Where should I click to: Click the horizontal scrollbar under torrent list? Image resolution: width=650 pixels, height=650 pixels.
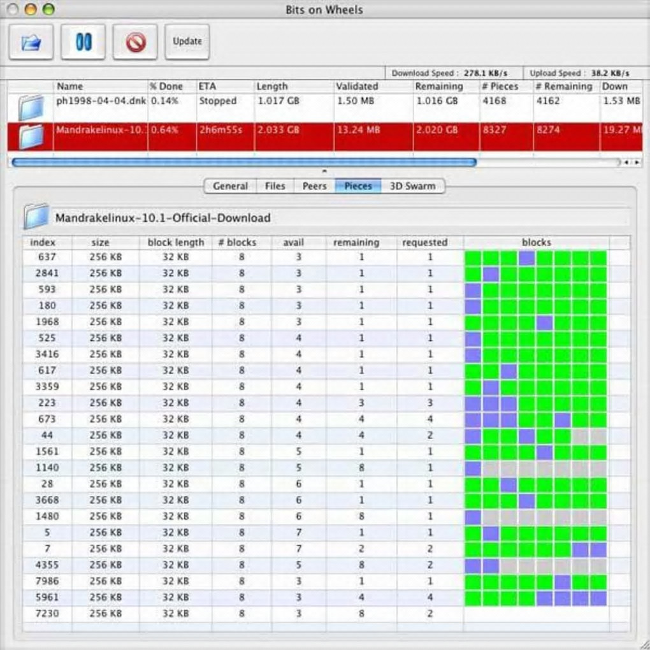click(244, 162)
